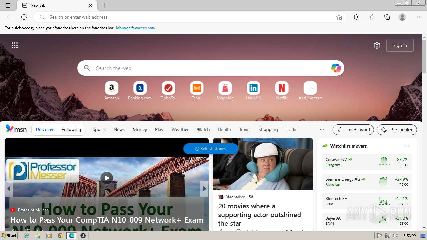Click Manage favorites now link
The height and width of the screenshot is (240, 427).
(x=135, y=28)
